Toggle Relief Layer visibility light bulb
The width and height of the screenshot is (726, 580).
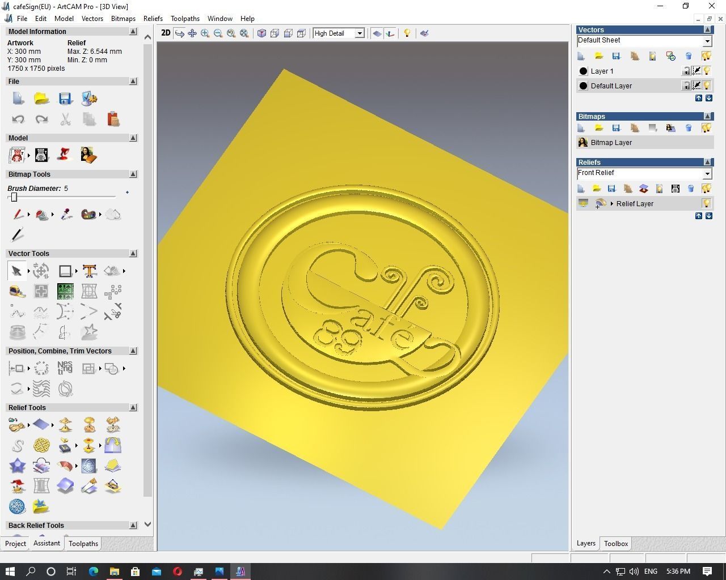coord(707,203)
